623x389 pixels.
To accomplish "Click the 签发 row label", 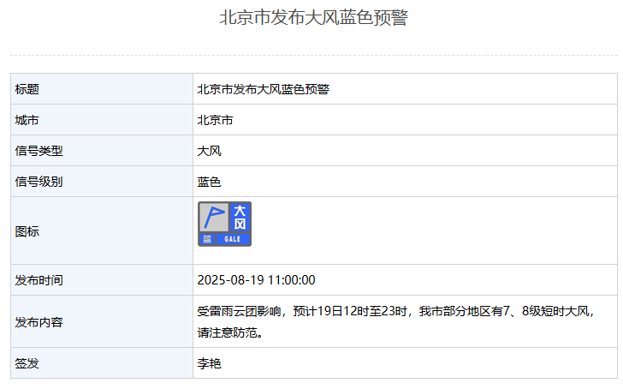I will click(27, 363).
